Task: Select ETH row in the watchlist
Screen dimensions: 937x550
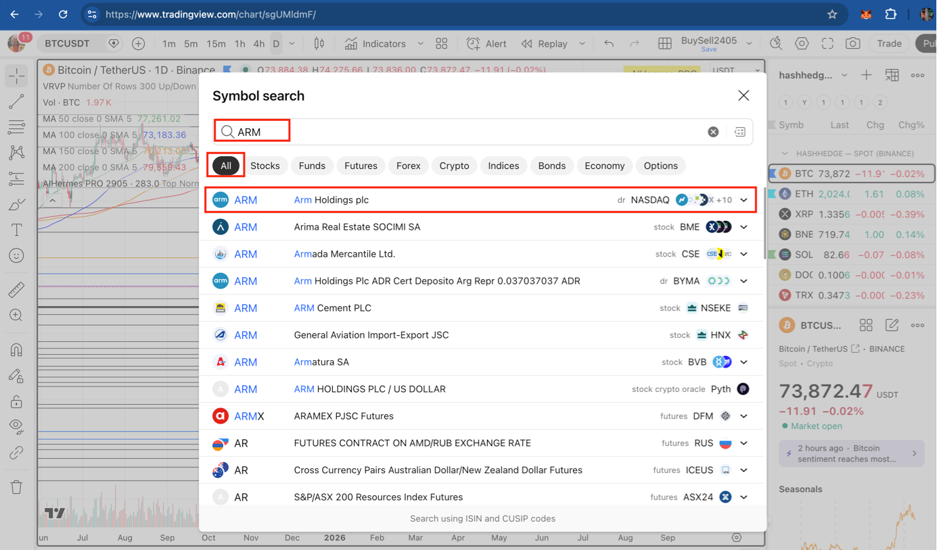Action: pyautogui.click(x=852, y=194)
